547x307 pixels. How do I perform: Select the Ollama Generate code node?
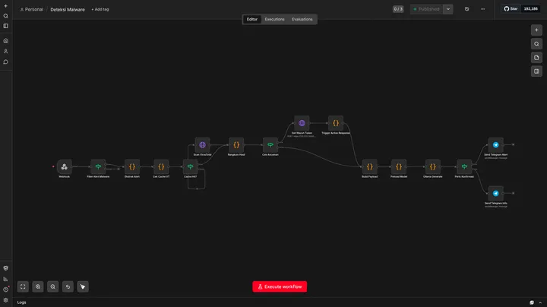pyautogui.click(x=432, y=166)
